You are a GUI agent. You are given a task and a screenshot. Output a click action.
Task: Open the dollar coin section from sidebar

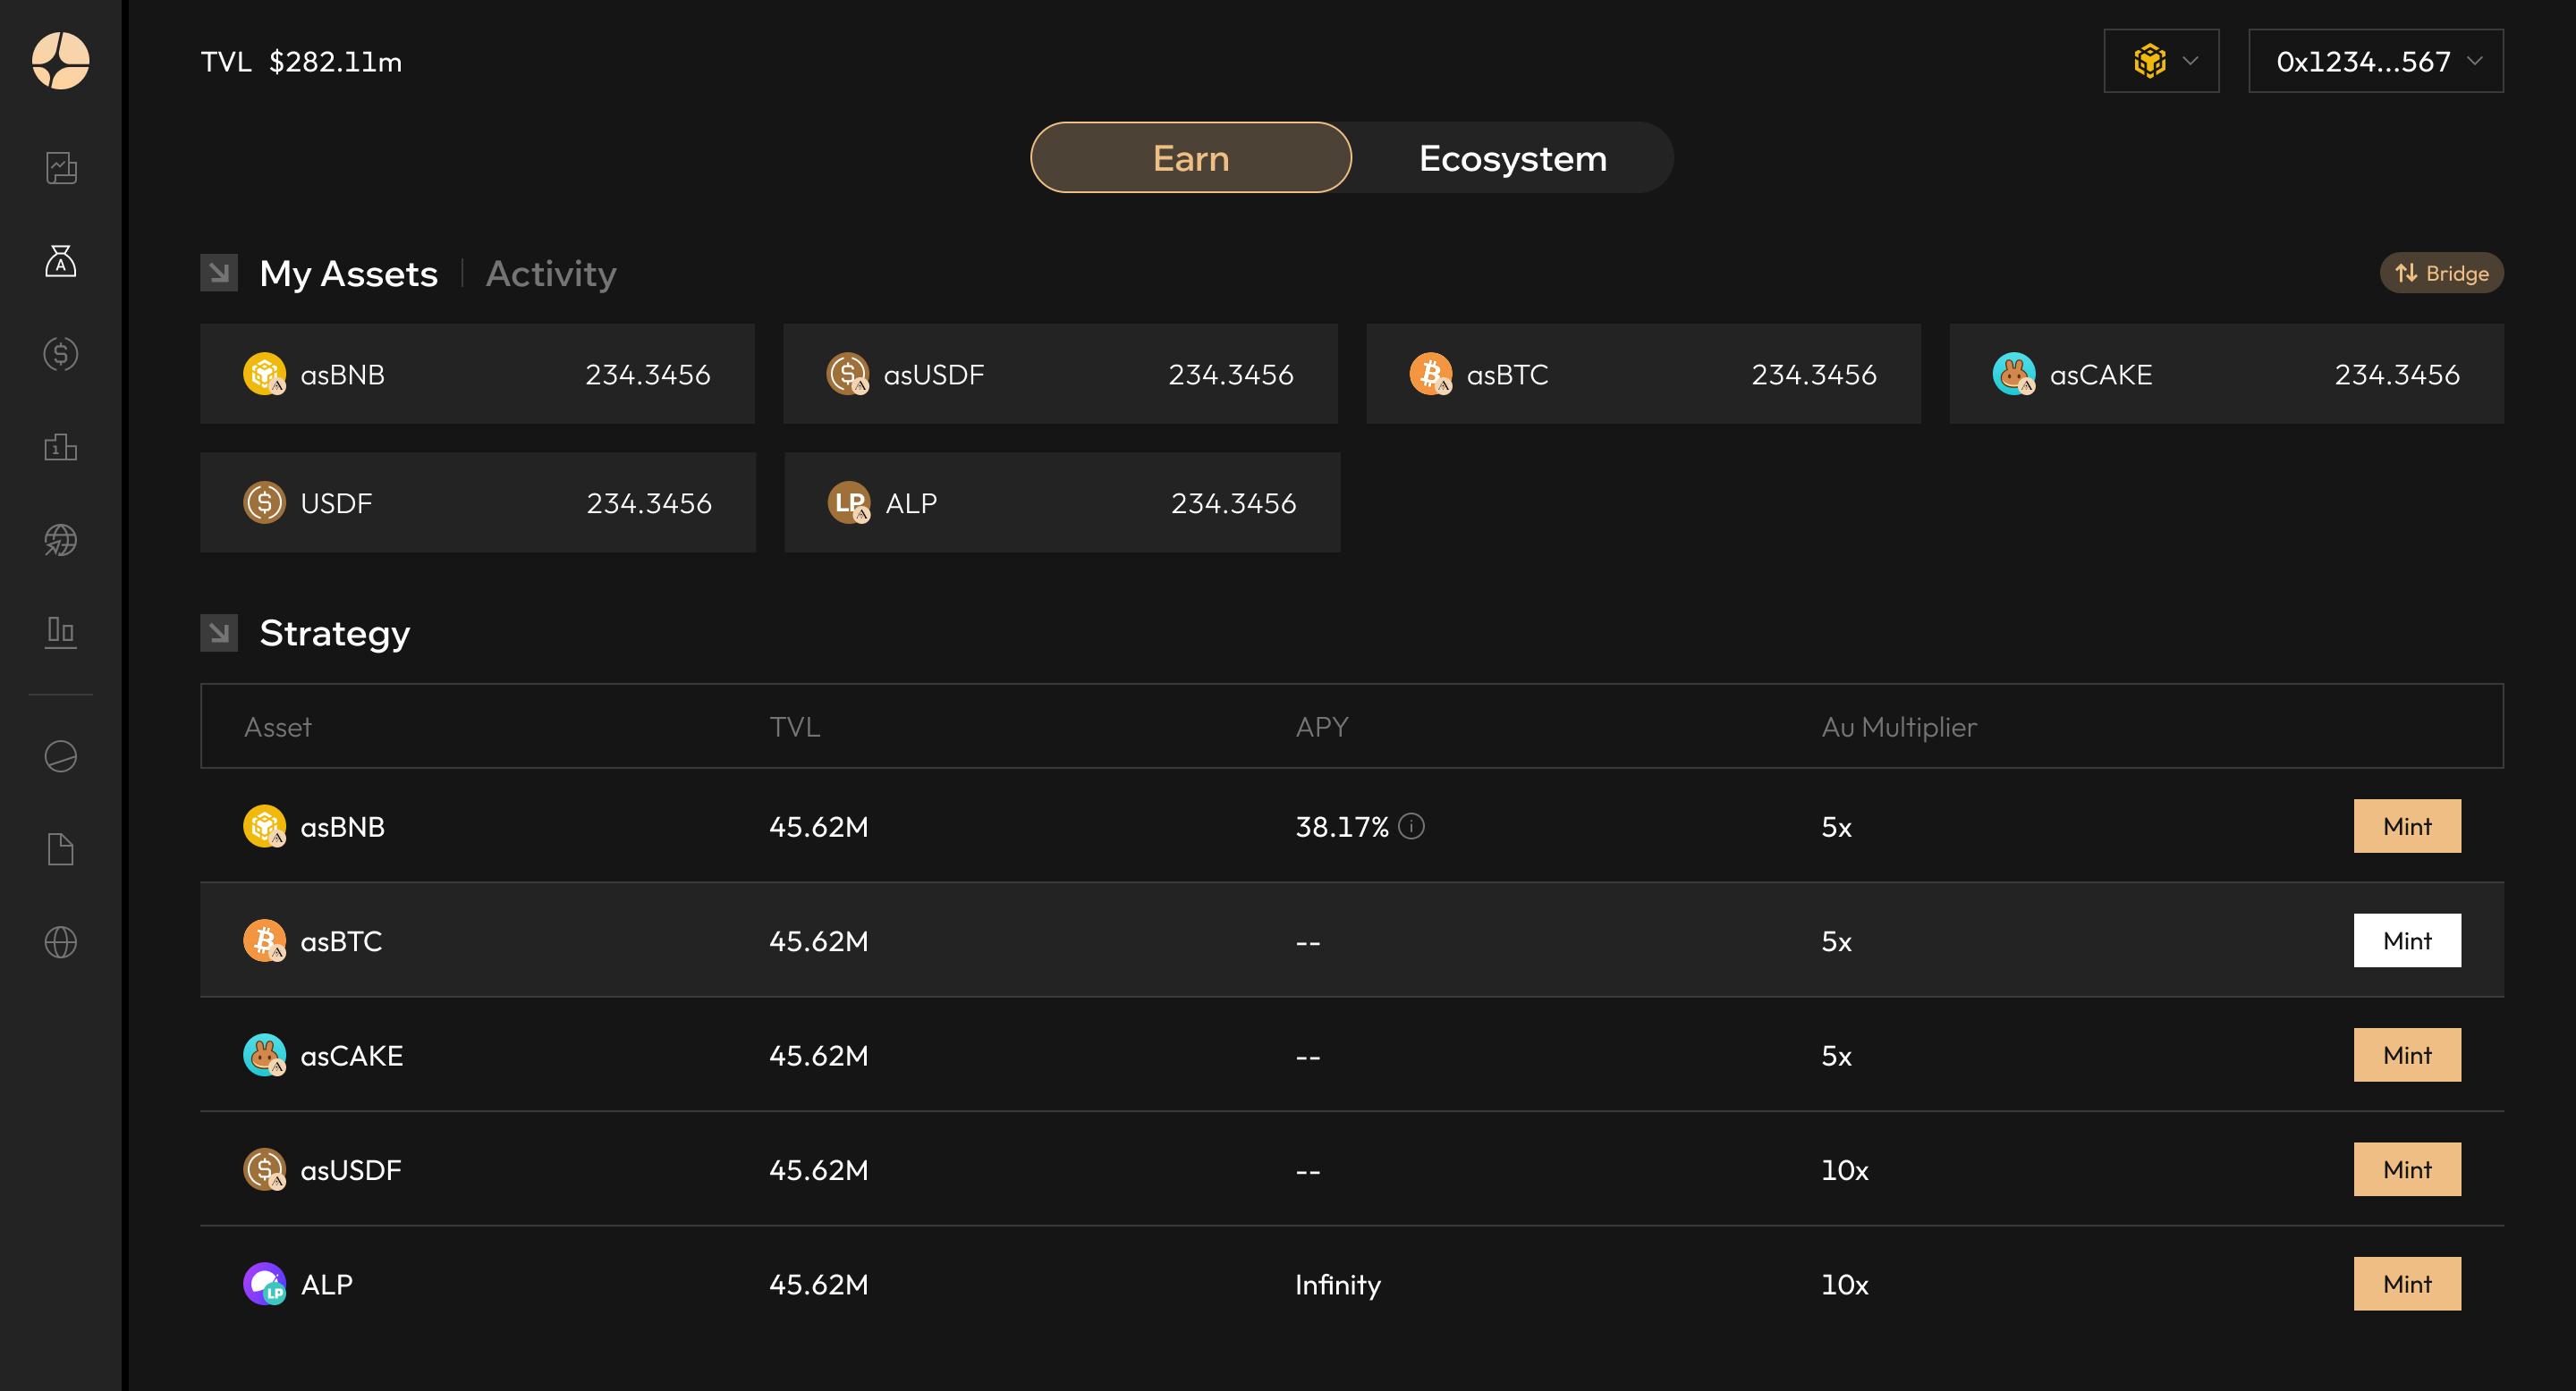(61, 353)
